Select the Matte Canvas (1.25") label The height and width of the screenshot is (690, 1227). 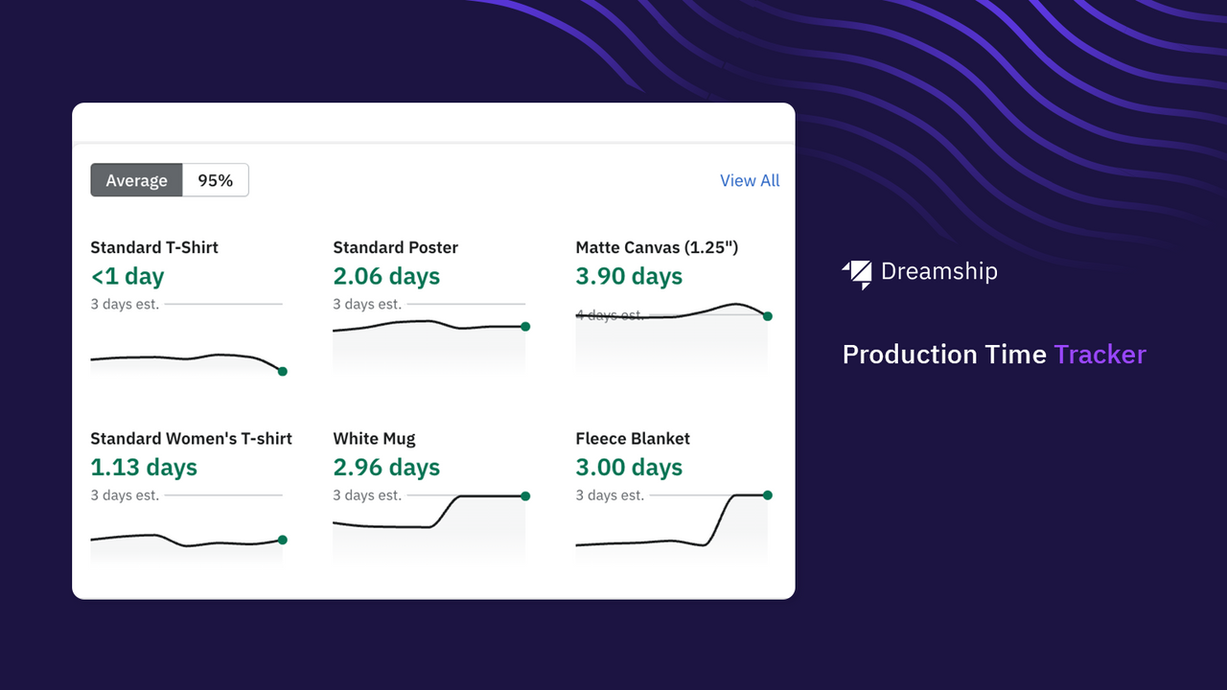point(656,247)
